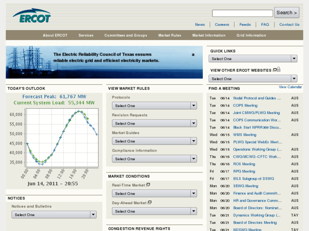Open CWG/MCWG-CFTC Work... meeting link

point(257,157)
